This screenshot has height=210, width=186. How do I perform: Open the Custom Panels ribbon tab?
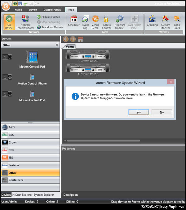[52, 10]
